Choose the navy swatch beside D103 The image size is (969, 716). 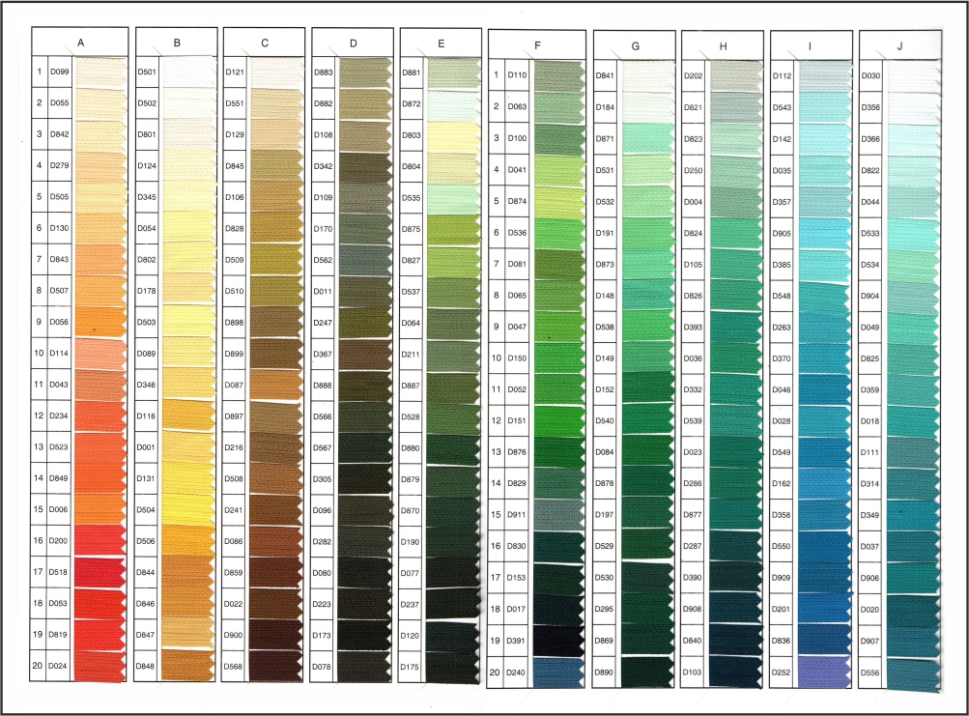(735, 673)
